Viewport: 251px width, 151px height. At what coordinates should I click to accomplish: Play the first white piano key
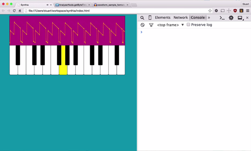click(14, 70)
